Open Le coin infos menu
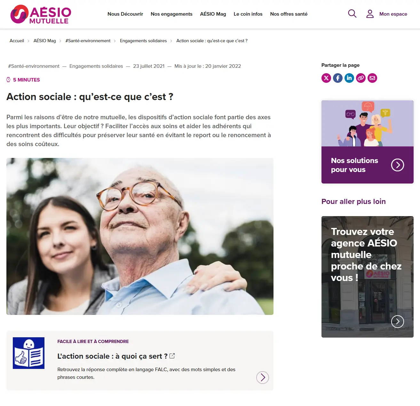The image size is (420, 406). coord(248,14)
